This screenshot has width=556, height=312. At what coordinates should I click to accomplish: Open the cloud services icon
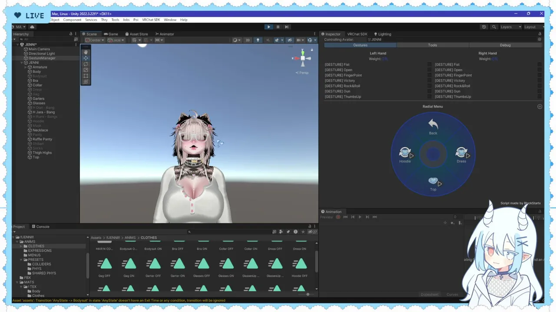(x=32, y=27)
